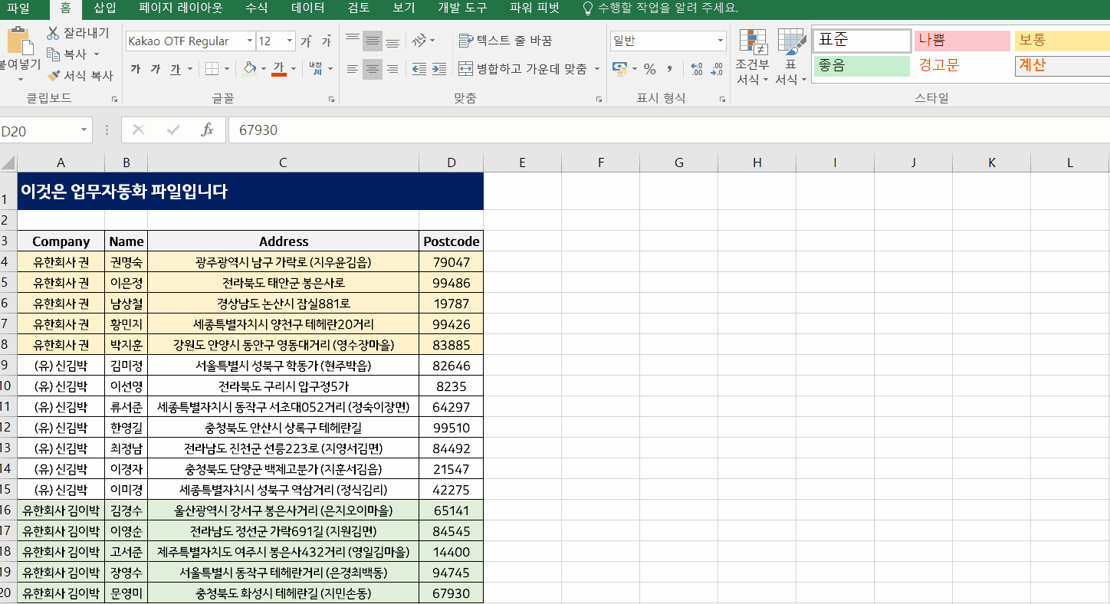The image size is (1110, 604).
Task: Switch to the Power Pivot (파워 피벗) tab
Action: pos(534,8)
